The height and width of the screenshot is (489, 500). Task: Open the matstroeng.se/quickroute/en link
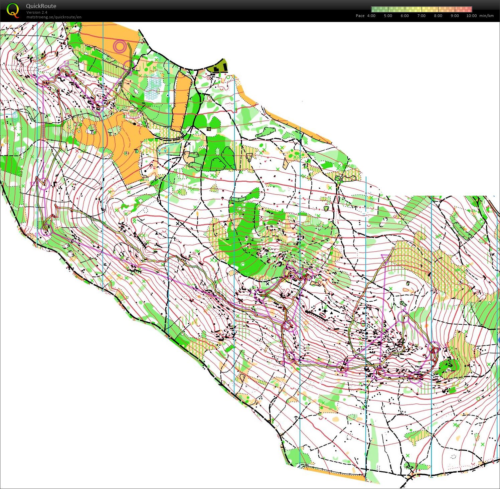(54, 17)
